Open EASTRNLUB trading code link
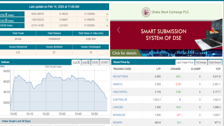The width and height of the screenshot is (224, 126). tap(120, 100)
